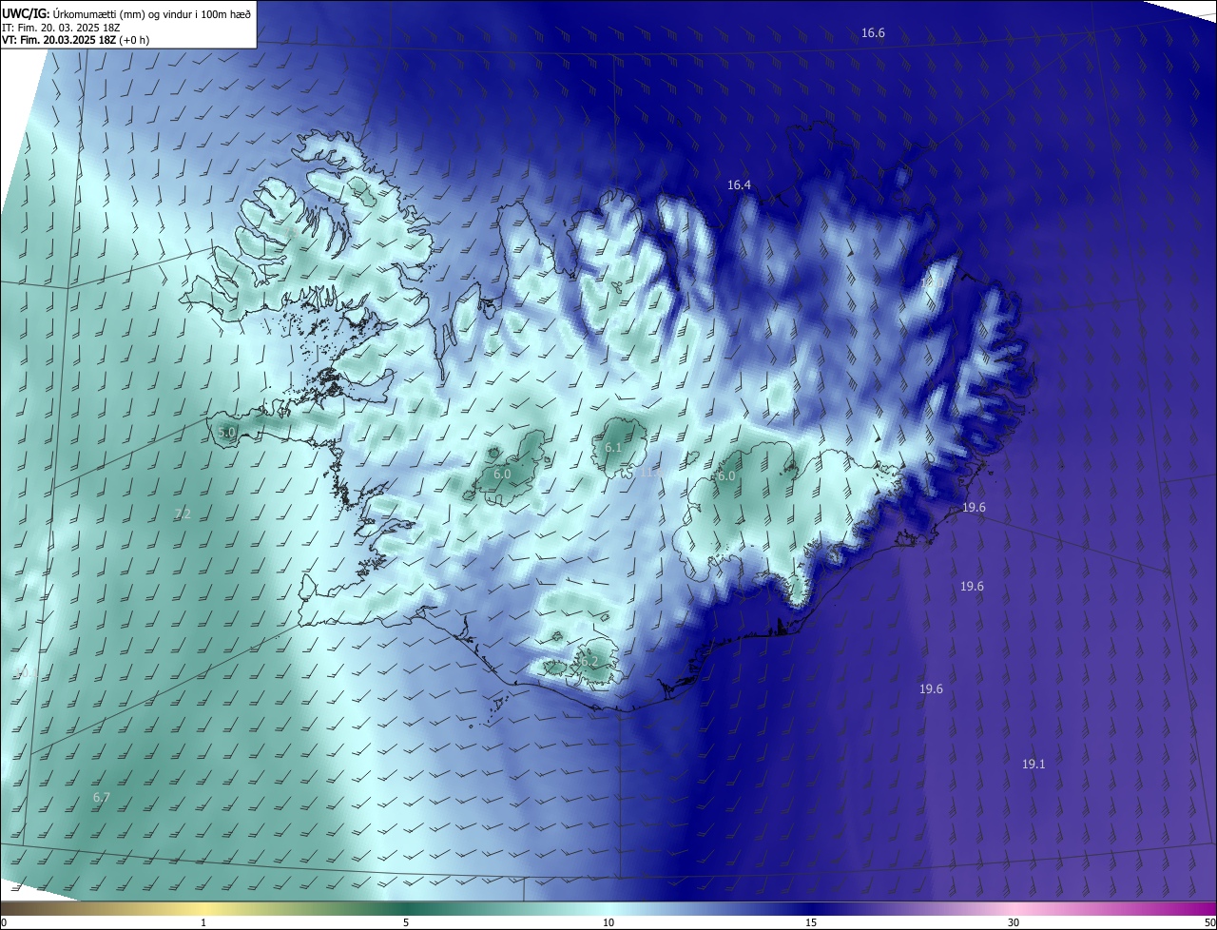Viewport: 1217px width, 930px height.
Task: Click the precipitable water color scale bar
Action: (608, 908)
